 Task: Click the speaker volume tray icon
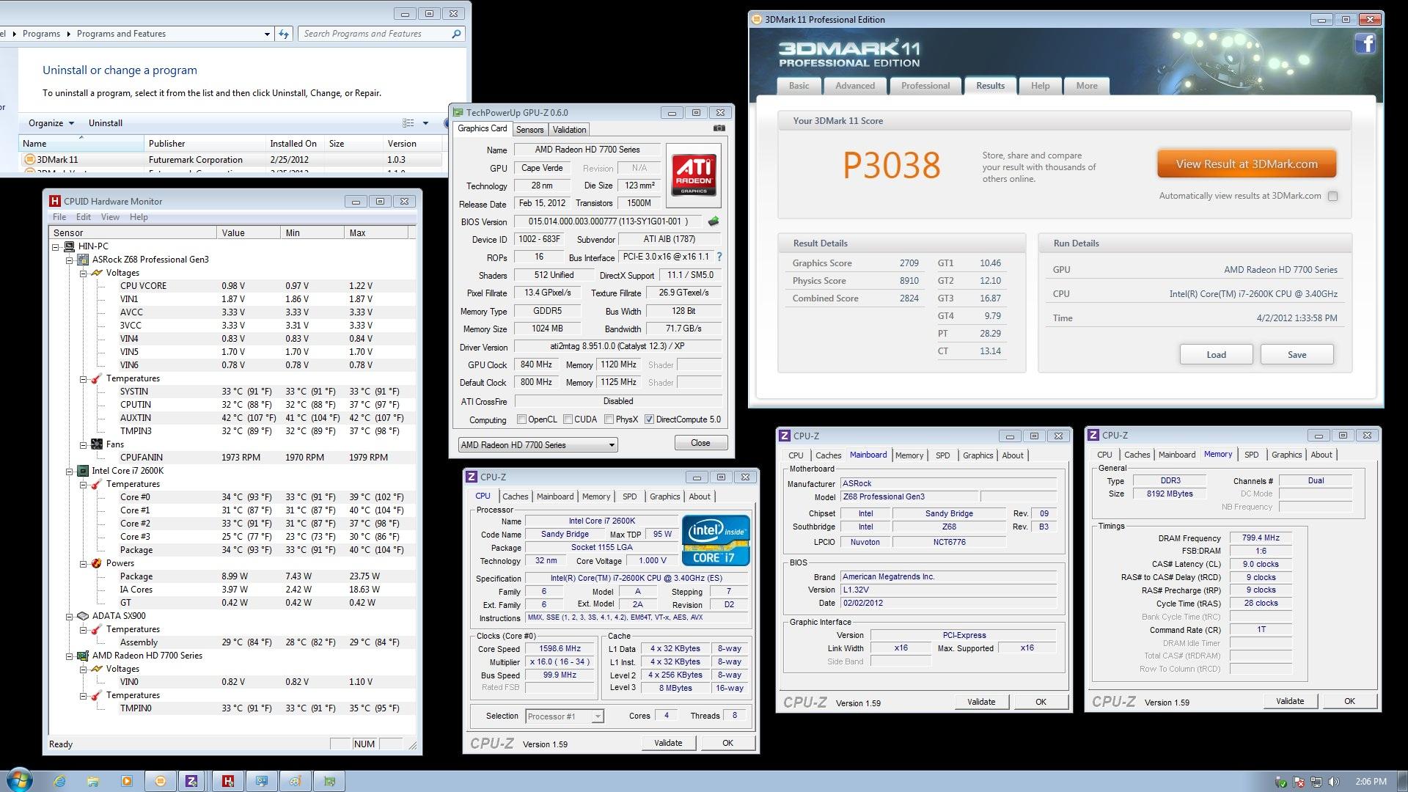click(x=1334, y=782)
